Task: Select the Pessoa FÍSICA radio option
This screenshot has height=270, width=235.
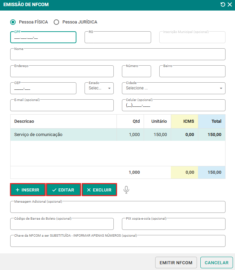Action: 13,22
